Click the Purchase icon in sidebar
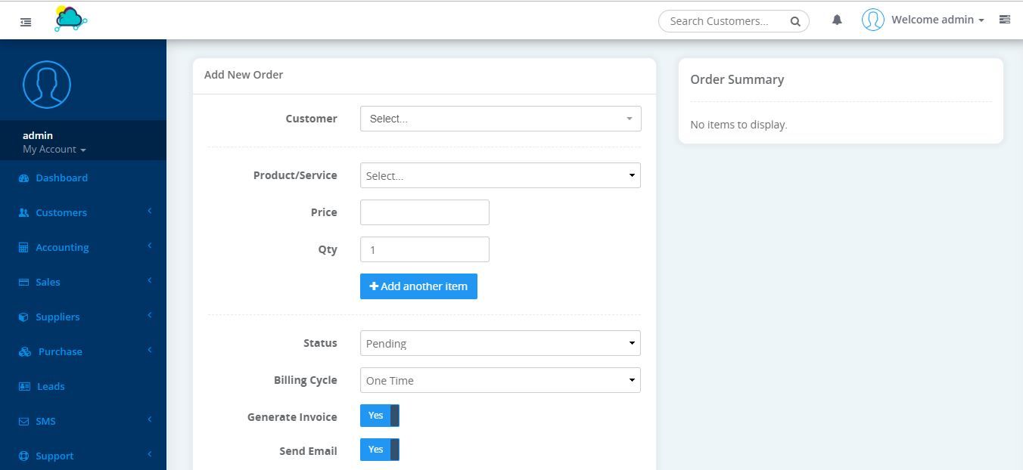Image resolution: width=1023 pixels, height=470 pixels. (25, 352)
